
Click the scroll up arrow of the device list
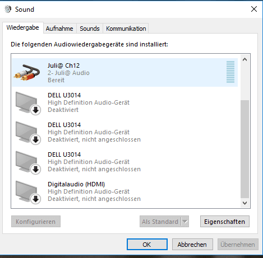click(x=244, y=59)
